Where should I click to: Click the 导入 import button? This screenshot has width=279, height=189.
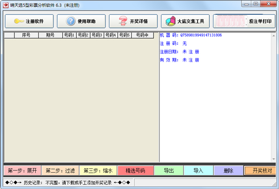[x=198, y=171]
